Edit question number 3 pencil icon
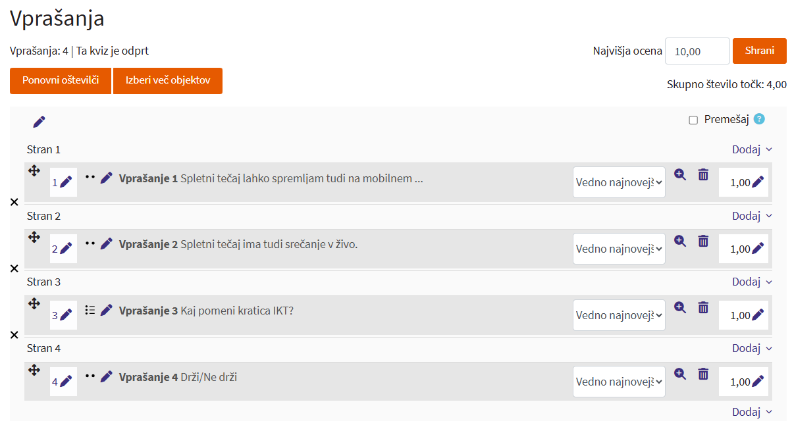The width and height of the screenshot is (792, 429). click(x=66, y=315)
